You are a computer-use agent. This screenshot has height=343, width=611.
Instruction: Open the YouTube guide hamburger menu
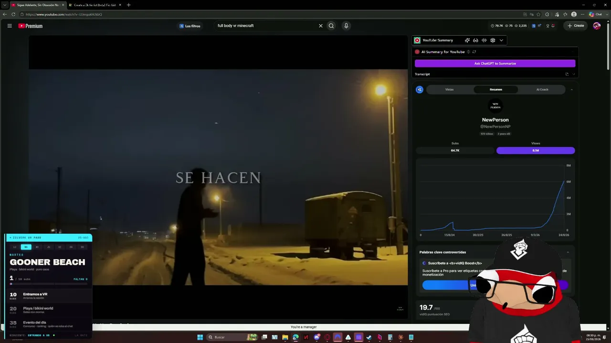click(10, 26)
